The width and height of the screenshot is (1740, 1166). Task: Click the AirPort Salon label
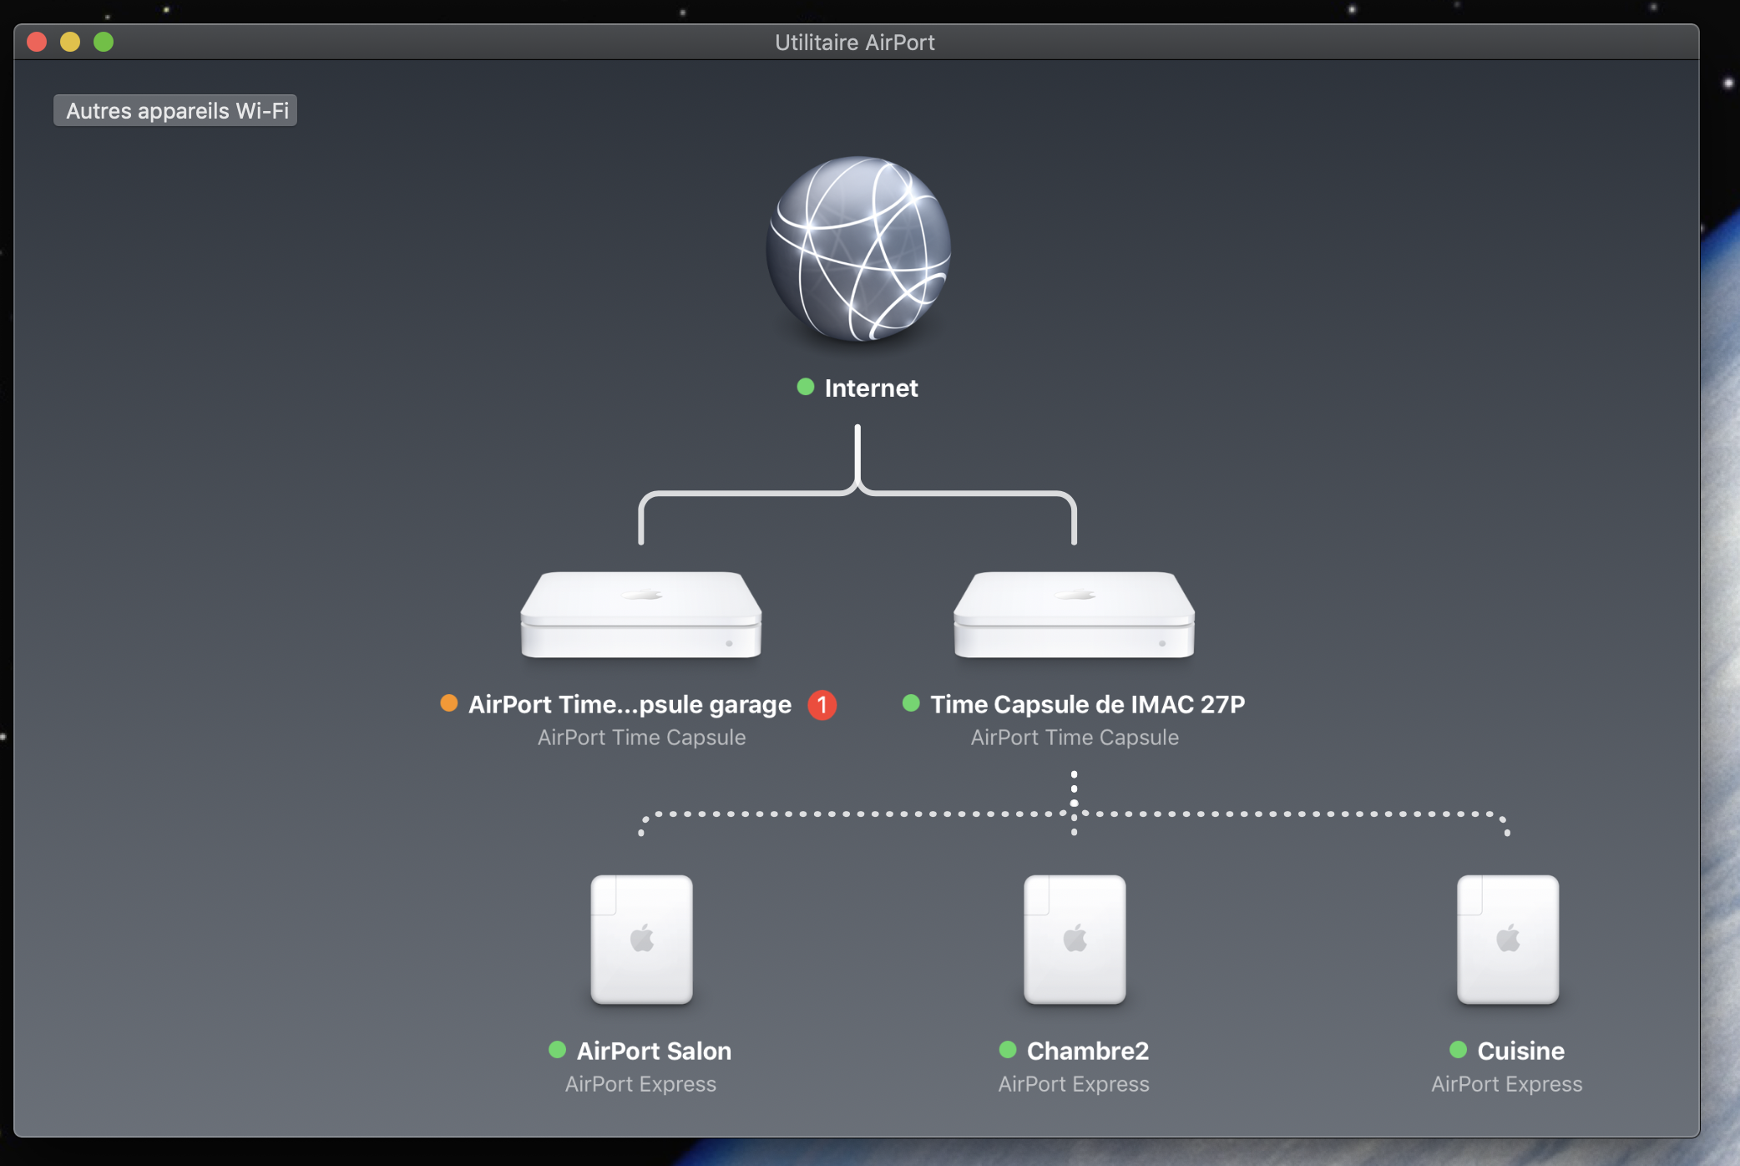(654, 1051)
